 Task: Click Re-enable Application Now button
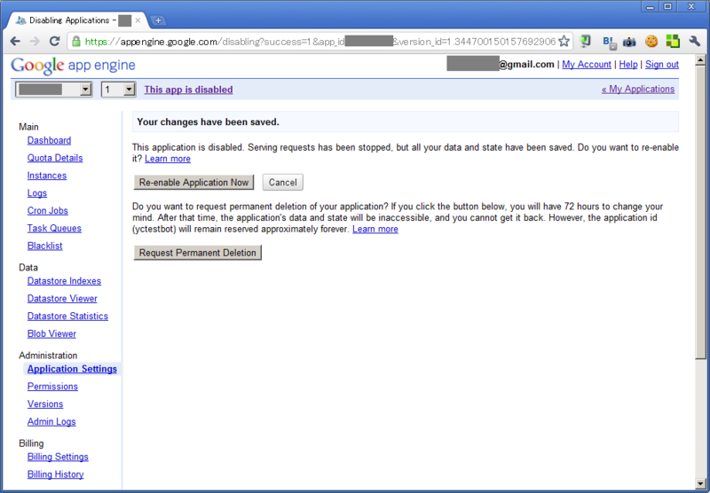[x=193, y=183]
